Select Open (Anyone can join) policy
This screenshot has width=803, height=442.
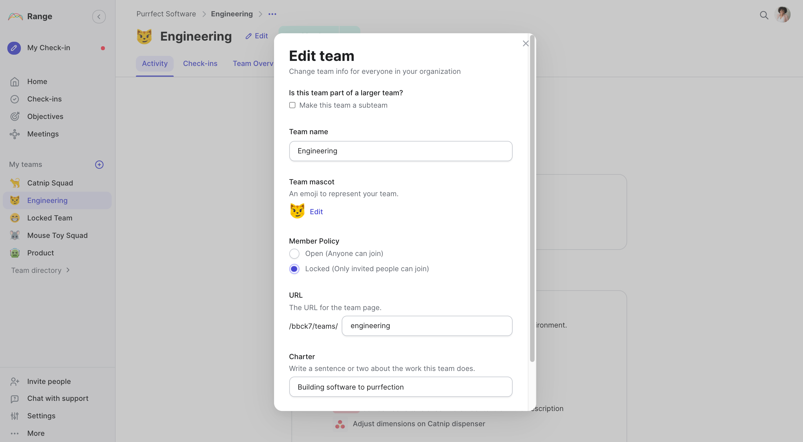pos(294,254)
